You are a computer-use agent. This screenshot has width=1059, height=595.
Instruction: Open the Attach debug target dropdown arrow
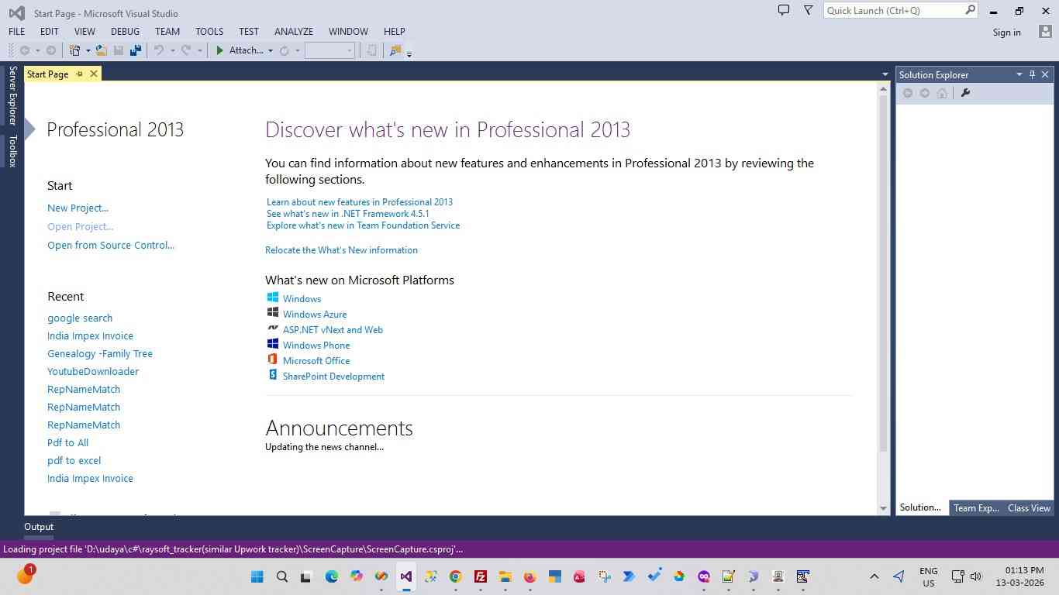point(270,51)
